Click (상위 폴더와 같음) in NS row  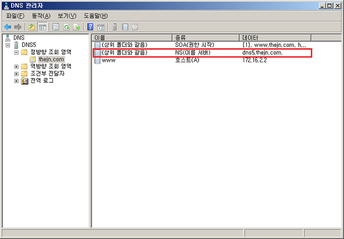[124, 53]
